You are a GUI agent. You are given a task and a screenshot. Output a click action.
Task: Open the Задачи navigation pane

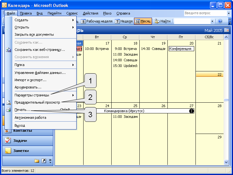[x=28, y=141]
